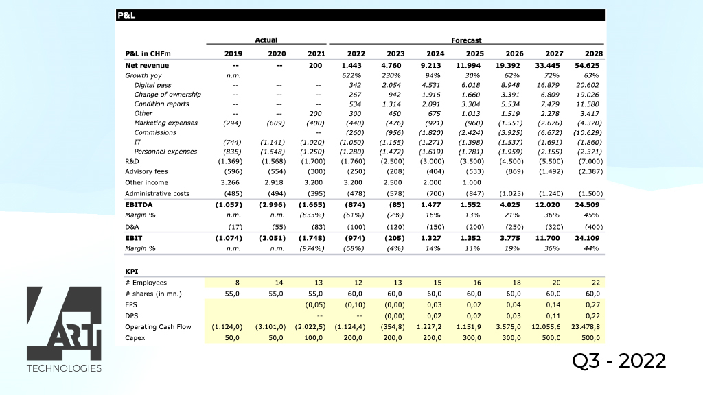Select the (833%) EBITDA margin figure

click(312, 215)
